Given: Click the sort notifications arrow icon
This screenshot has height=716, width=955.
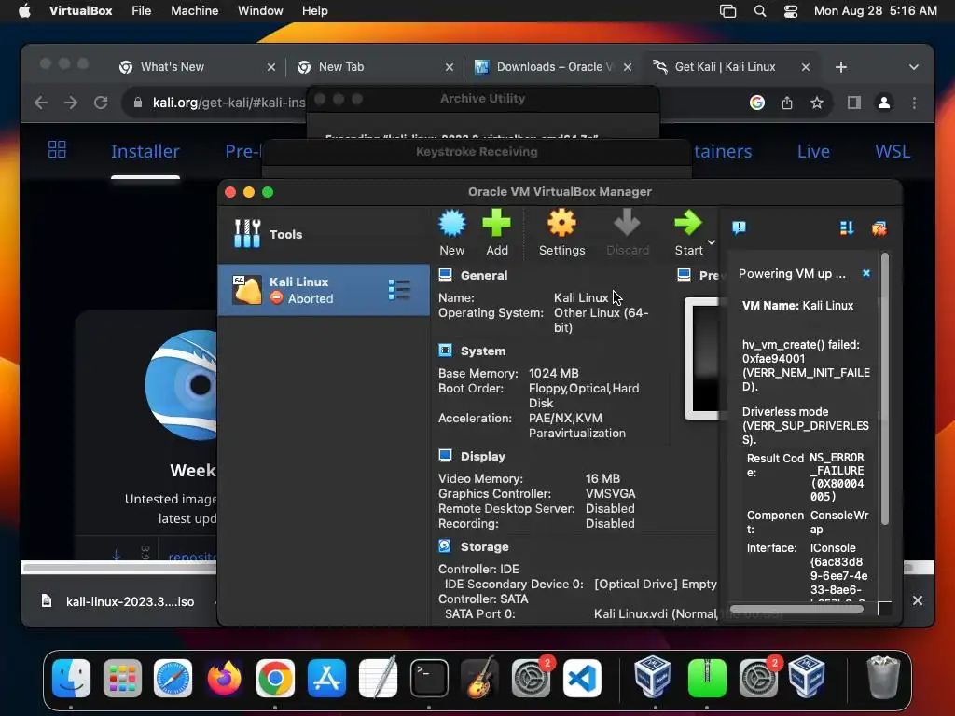Looking at the screenshot, I should point(847,227).
